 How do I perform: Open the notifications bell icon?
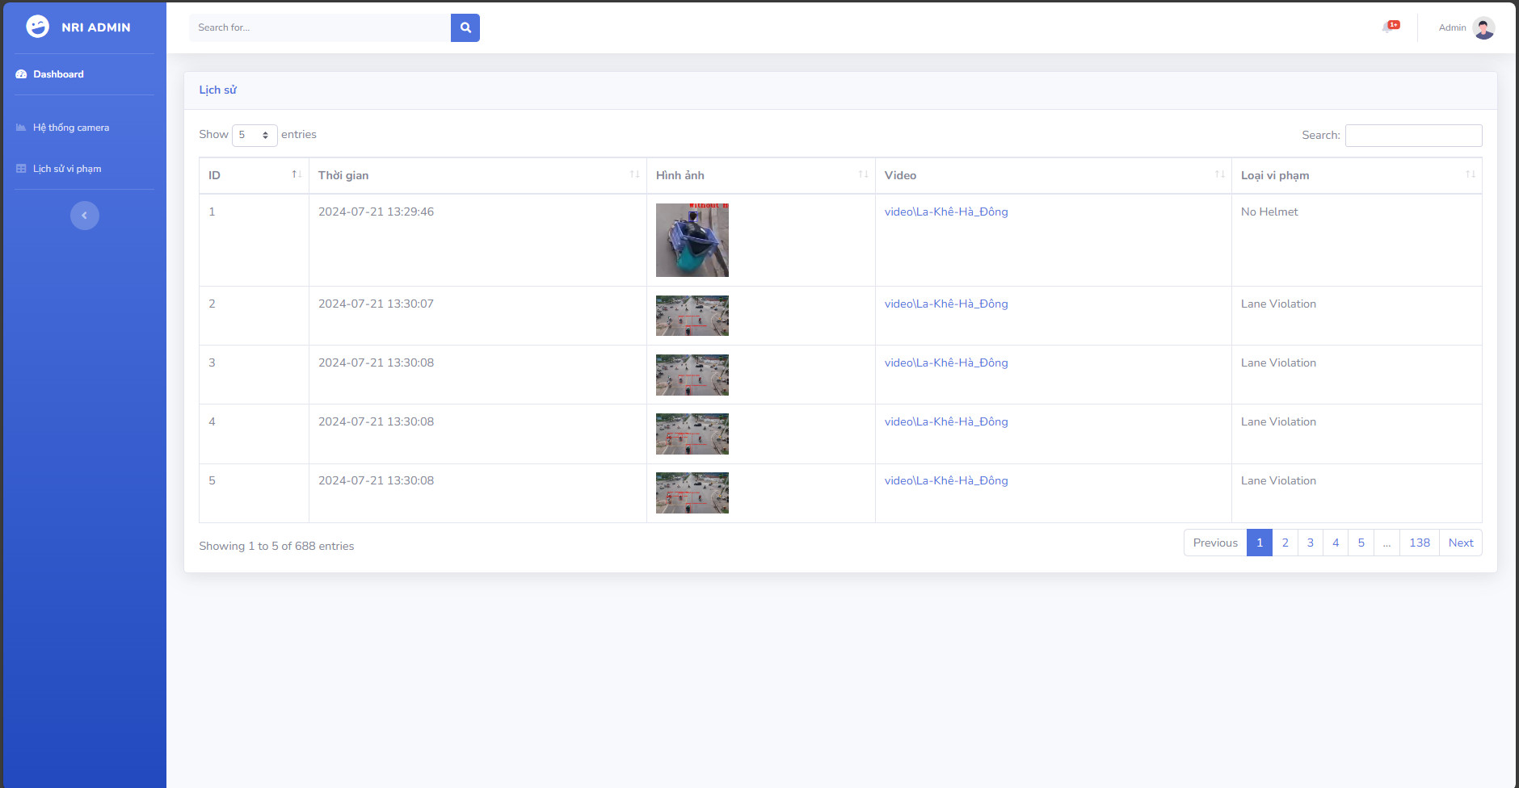1390,27
